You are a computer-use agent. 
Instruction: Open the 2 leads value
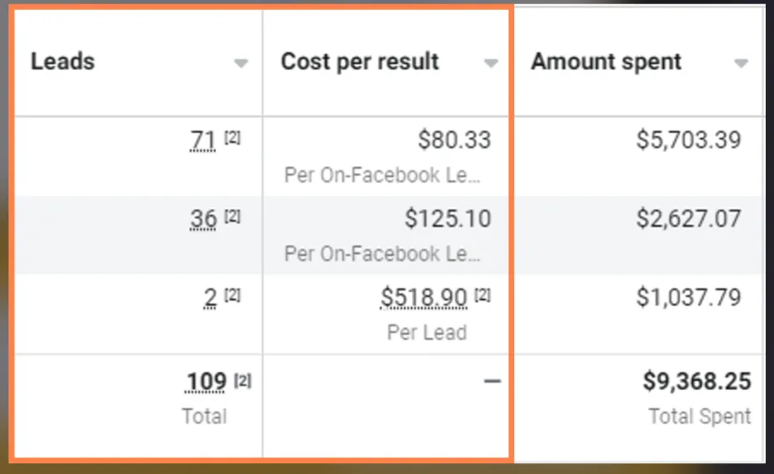click(x=211, y=297)
